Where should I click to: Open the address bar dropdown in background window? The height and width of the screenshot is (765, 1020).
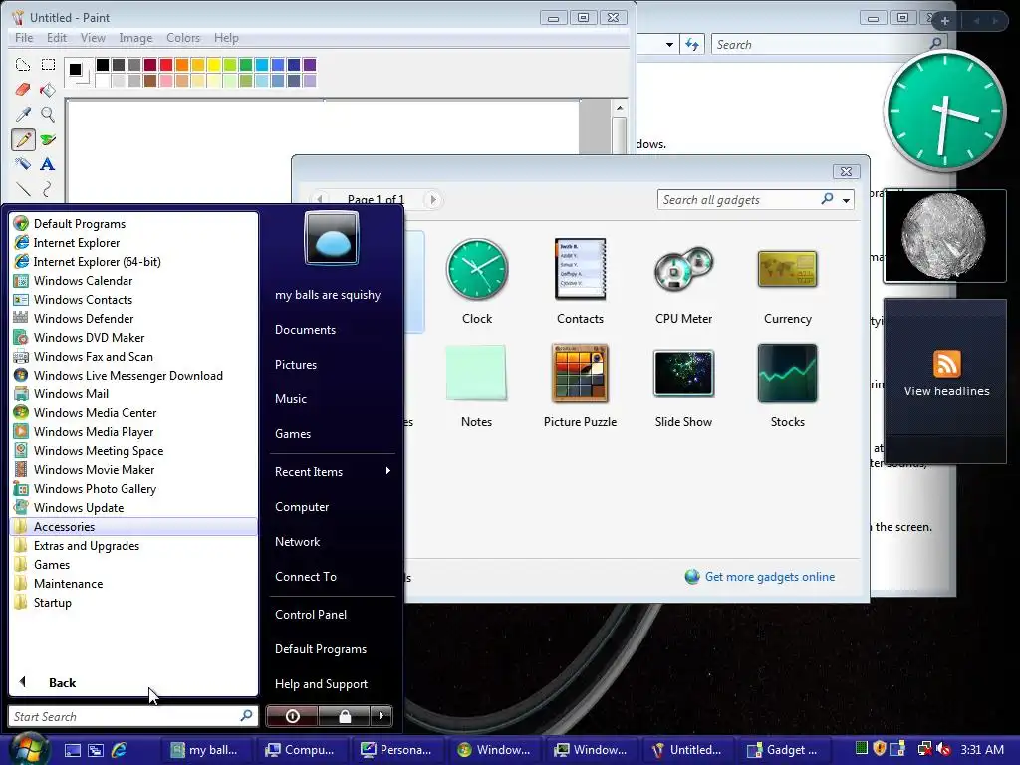click(x=669, y=44)
